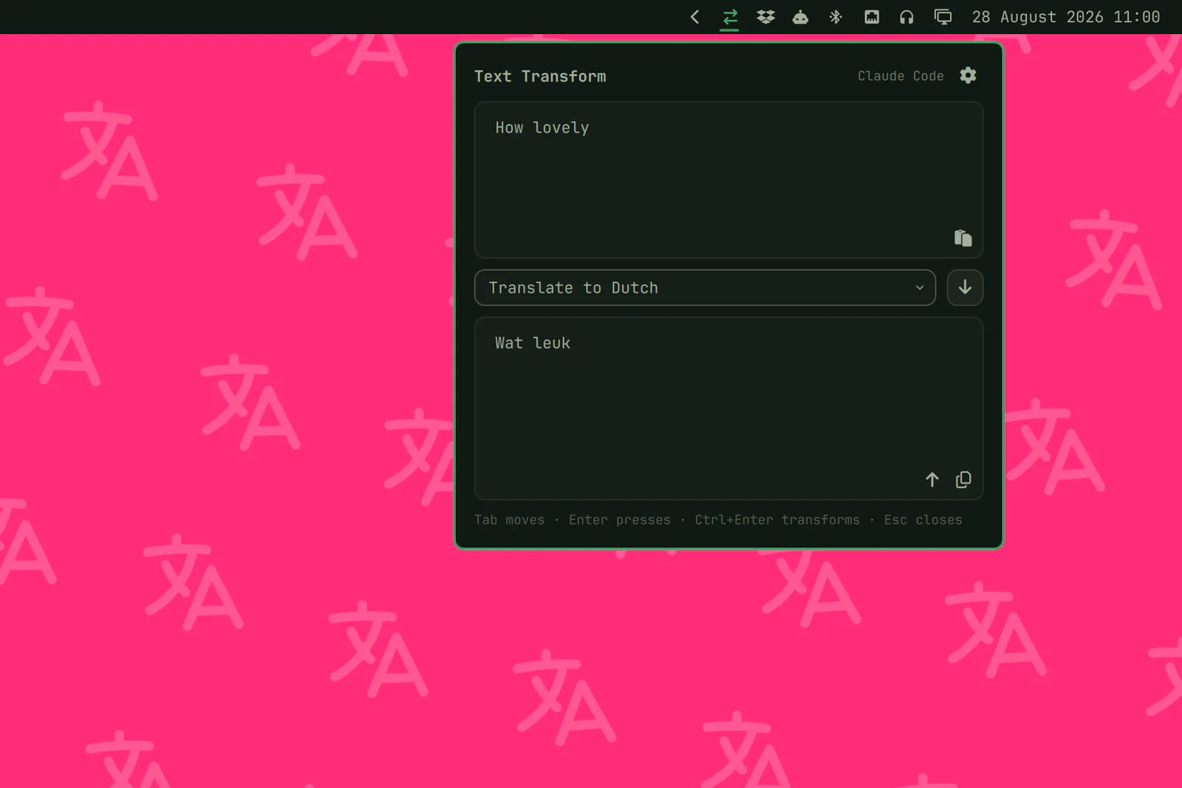Paste clipboard into the input box

coord(963,238)
